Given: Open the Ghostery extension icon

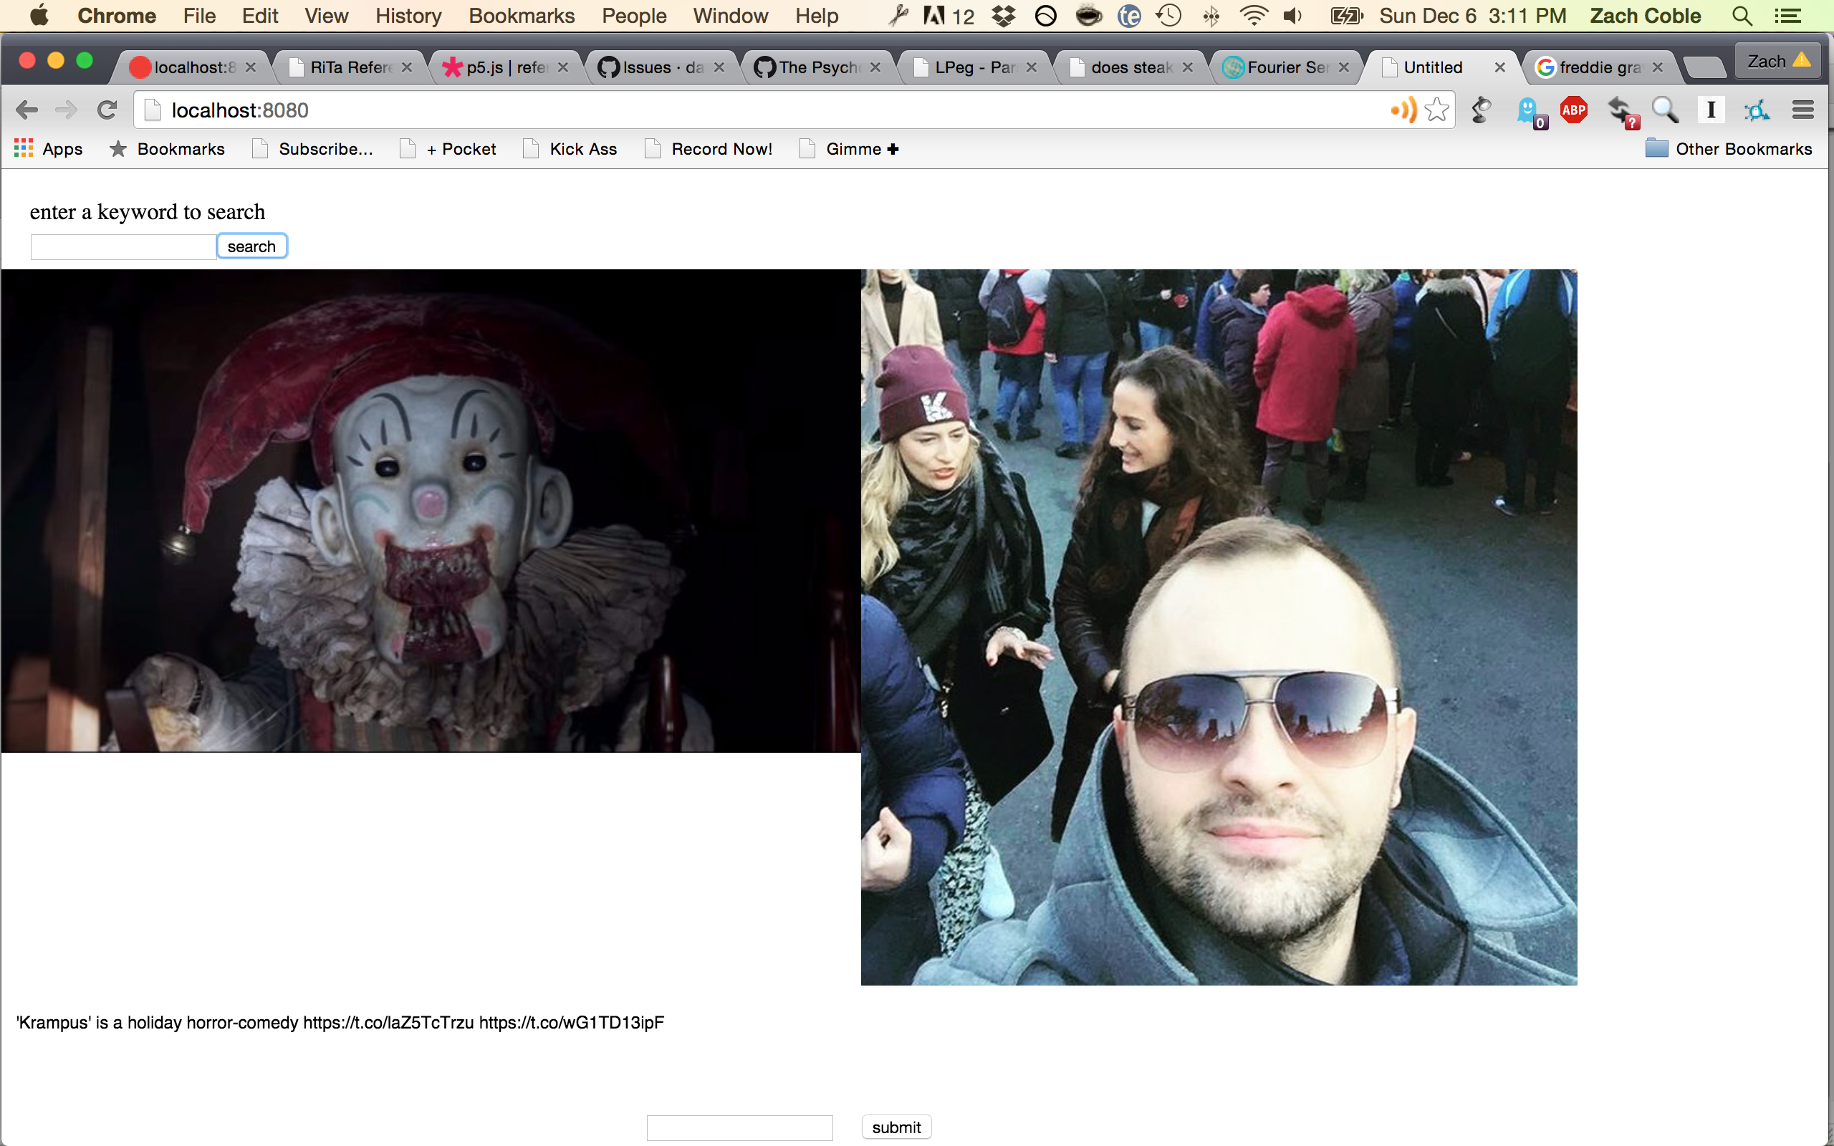Looking at the screenshot, I should (x=1530, y=112).
